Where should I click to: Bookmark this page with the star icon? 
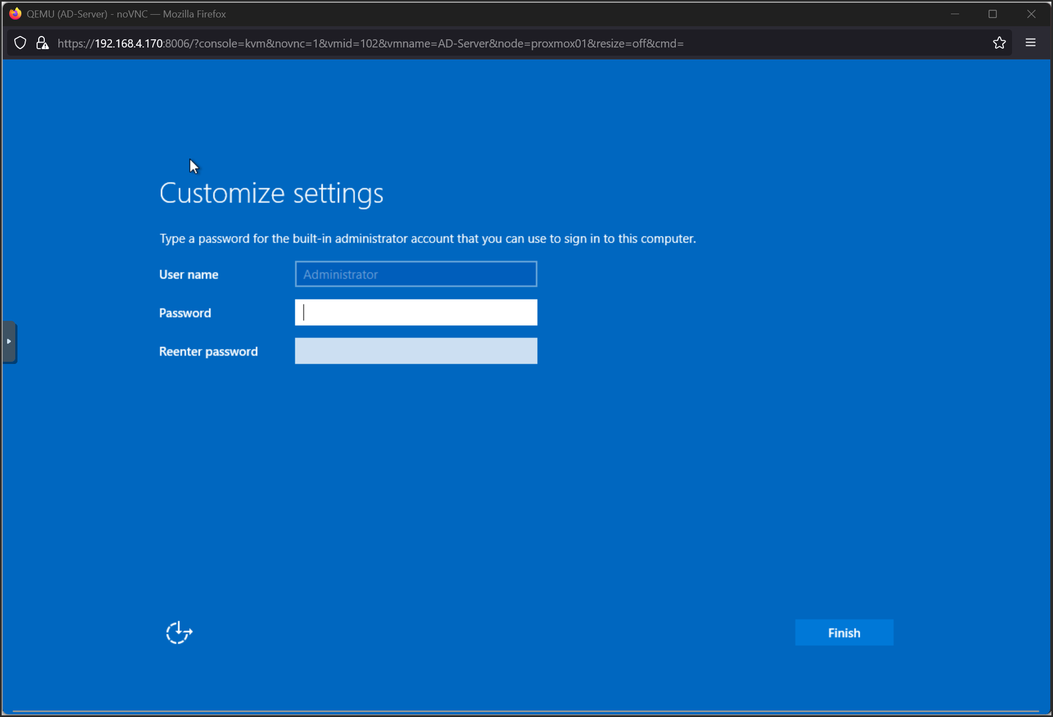click(x=999, y=43)
